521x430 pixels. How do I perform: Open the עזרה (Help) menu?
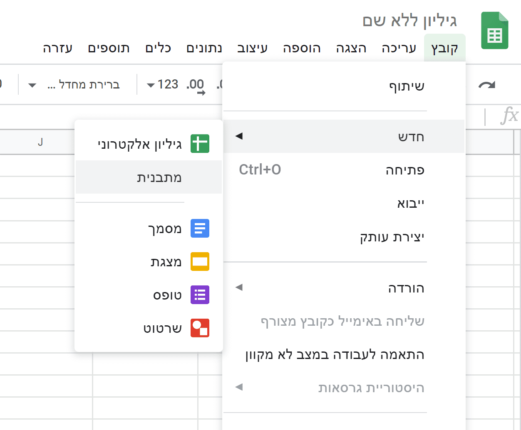point(57,48)
